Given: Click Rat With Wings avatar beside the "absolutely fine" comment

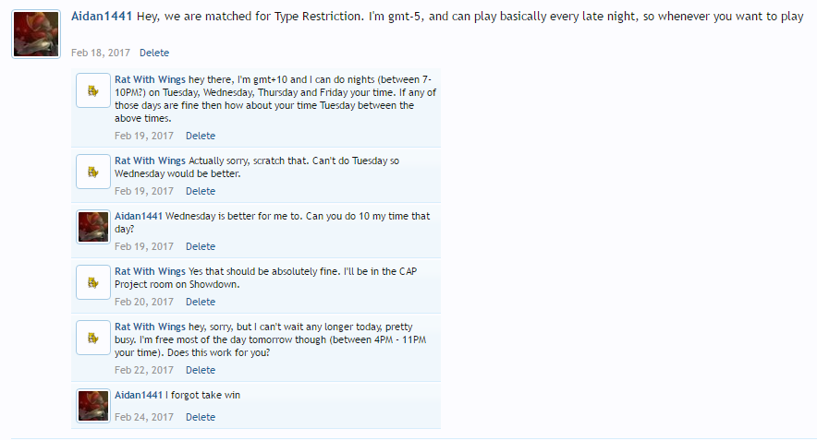Looking at the screenshot, I should [x=93, y=281].
